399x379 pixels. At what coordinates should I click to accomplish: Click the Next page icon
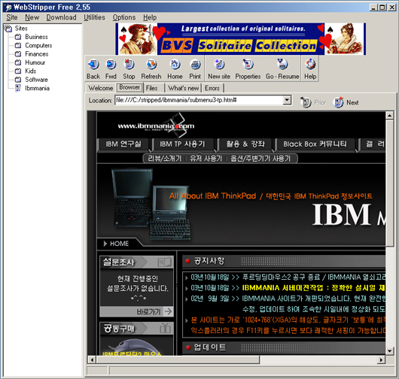tap(339, 102)
